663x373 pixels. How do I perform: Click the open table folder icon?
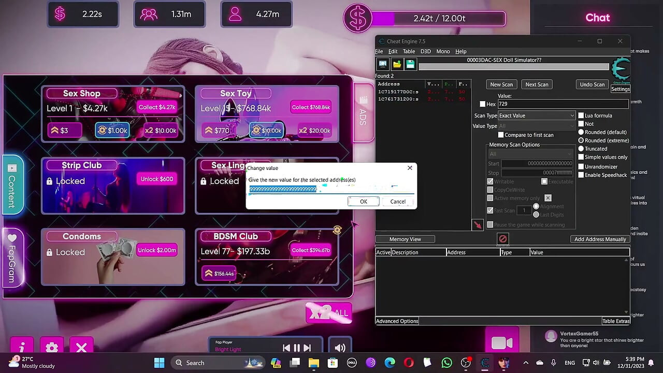(x=397, y=64)
